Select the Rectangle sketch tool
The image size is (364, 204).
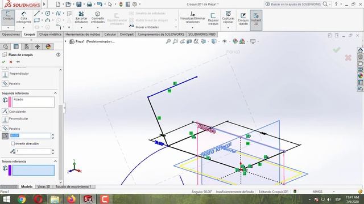[x=36, y=20]
